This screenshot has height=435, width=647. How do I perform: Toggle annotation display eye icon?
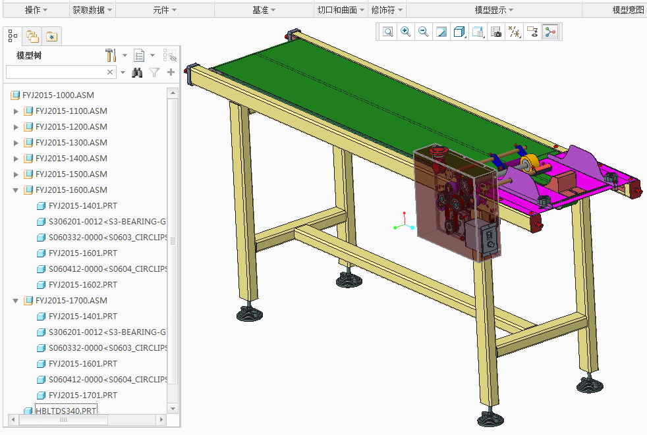pos(532,32)
